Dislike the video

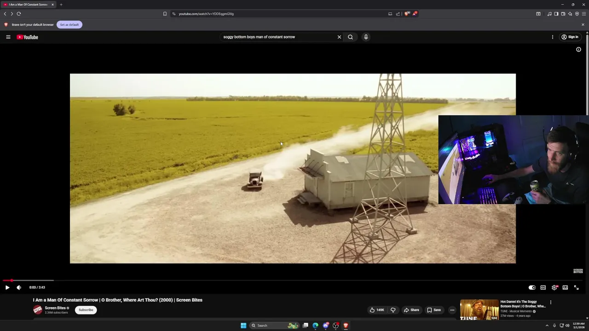[393, 310]
